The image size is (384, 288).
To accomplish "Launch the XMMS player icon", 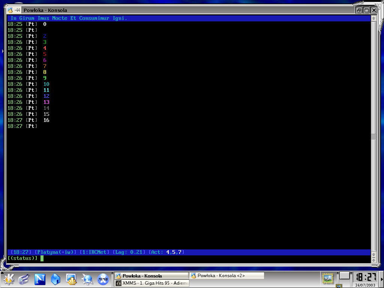I will click(103, 279).
